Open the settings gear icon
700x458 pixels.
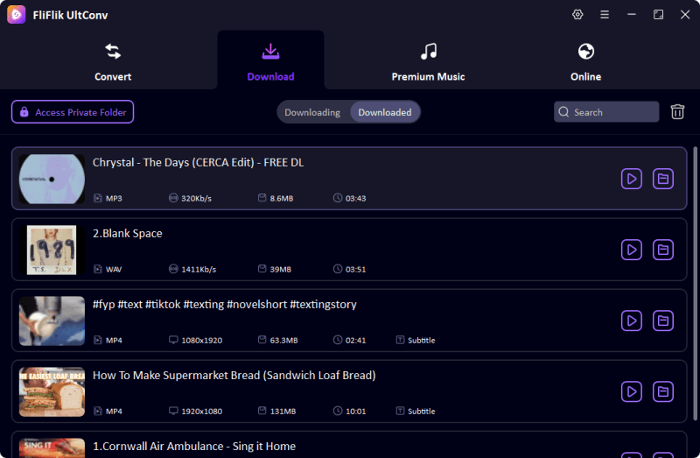tap(577, 15)
